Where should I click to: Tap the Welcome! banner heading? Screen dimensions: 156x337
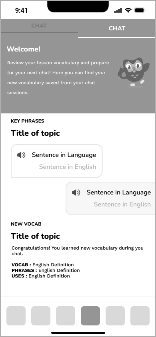tap(24, 49)
